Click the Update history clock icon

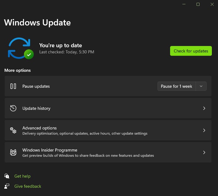(x=13, y=108)
